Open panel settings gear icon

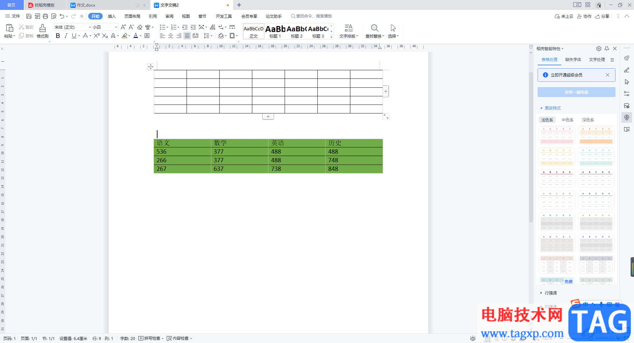click(599, 49)
